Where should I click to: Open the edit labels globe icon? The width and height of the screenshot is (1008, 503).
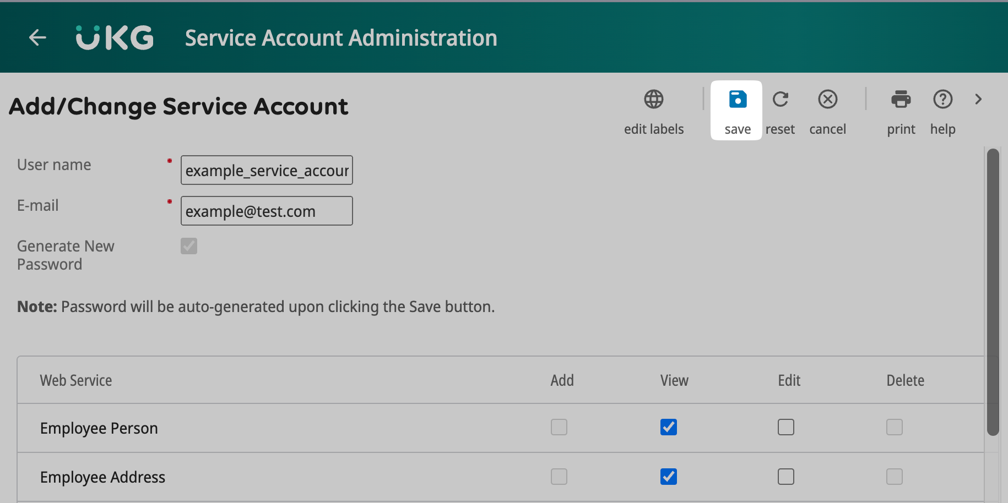coord(653,100)
